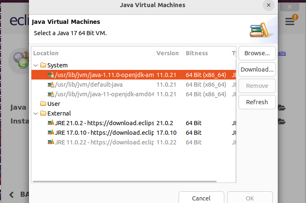Click version 21.0.2 cell
The height and width of the screenshot is (203, 306).
(x=165, y=123)
